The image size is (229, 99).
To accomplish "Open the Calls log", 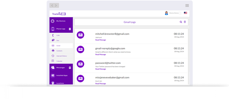I will [61, 35].
